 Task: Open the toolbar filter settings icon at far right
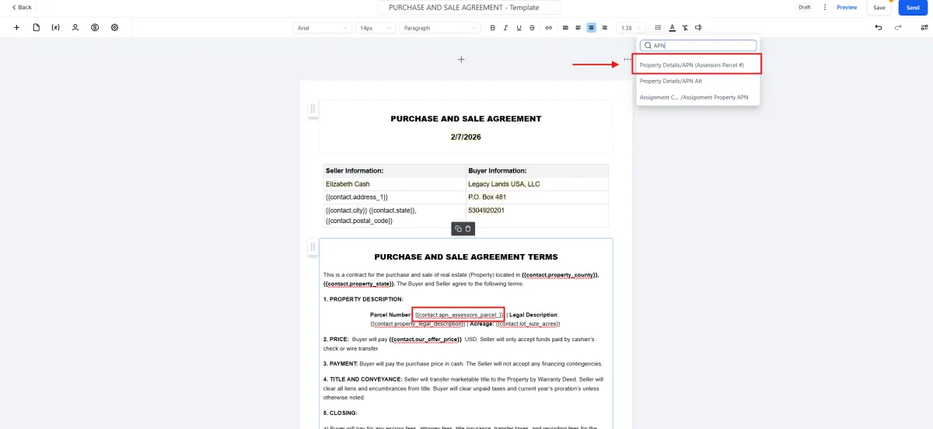pyautogui.click(x=924, y=27)
